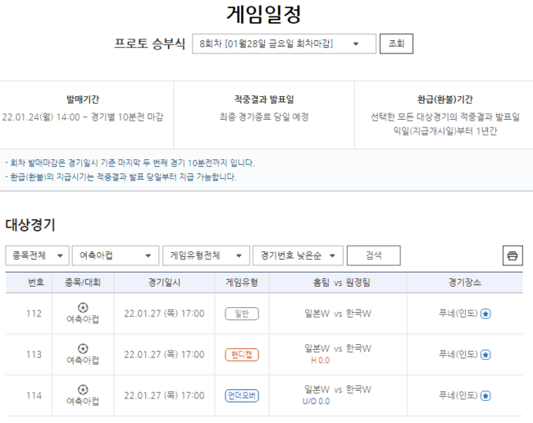Open the 경기번호 낮은순 sort dropdown
Screen dimensions: 533x423
point(296,255)
